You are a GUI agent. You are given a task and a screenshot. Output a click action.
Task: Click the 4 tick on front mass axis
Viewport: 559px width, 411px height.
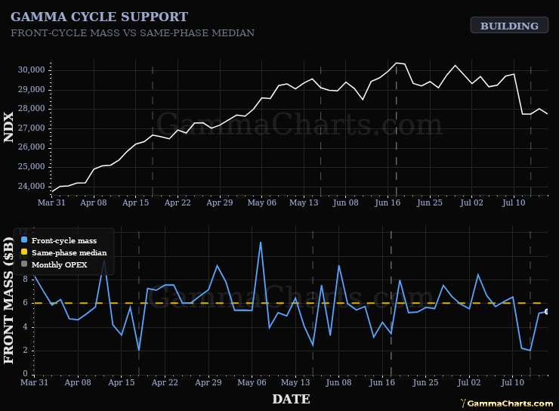click(x=26, y=326)
